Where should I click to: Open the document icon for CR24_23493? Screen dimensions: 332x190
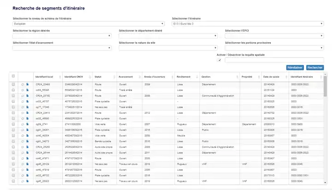coord(27,84)
